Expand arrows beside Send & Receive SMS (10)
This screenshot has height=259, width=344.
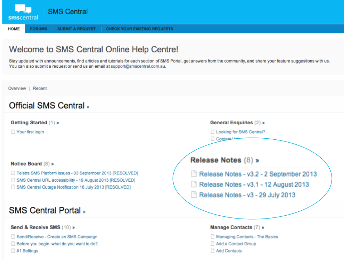(x=73, y=227)
